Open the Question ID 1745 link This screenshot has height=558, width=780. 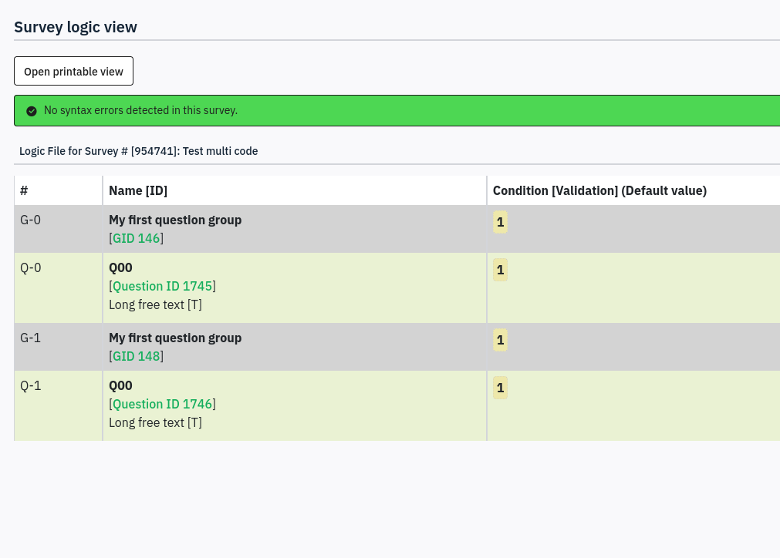(163, 287)
